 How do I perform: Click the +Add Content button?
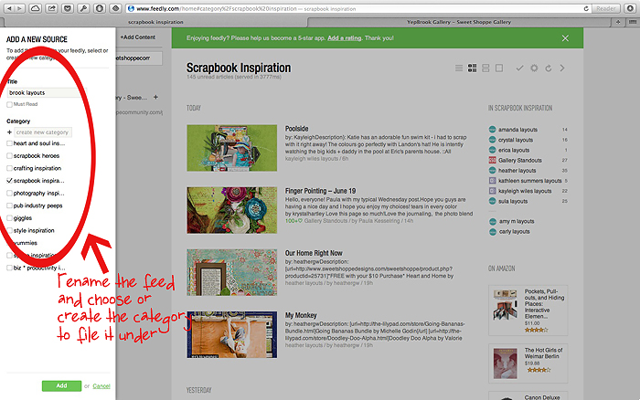137,37
